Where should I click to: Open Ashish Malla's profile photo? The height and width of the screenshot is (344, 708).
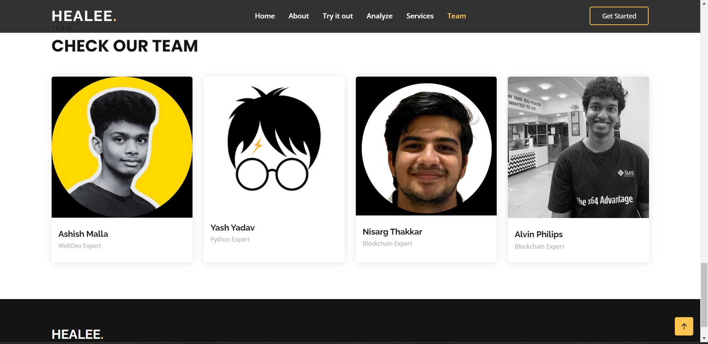122,147
